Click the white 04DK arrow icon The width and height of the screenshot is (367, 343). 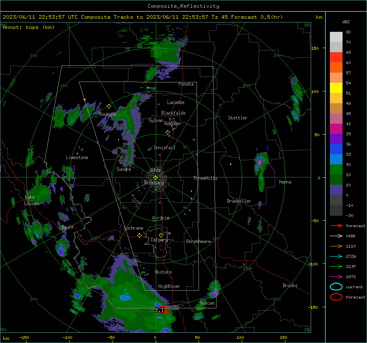(x=336, y=236)
